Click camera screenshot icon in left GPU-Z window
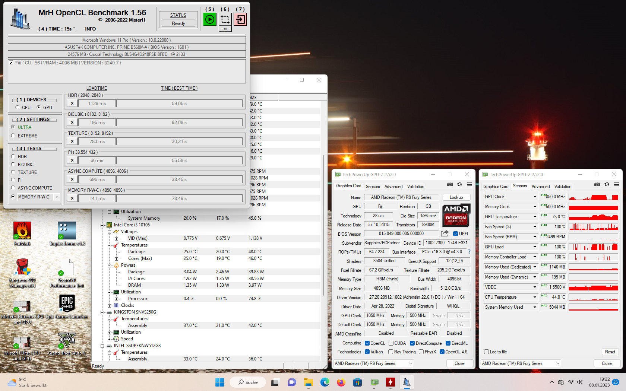 pos(450,185)
